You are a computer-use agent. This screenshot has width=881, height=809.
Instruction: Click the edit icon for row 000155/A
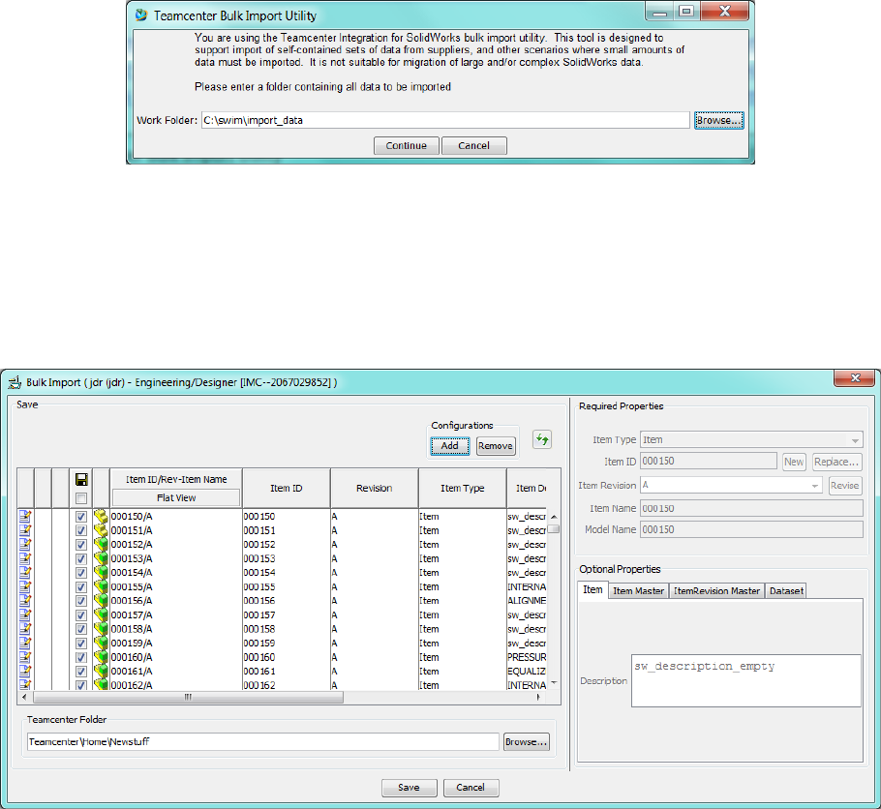coord(25,586)
